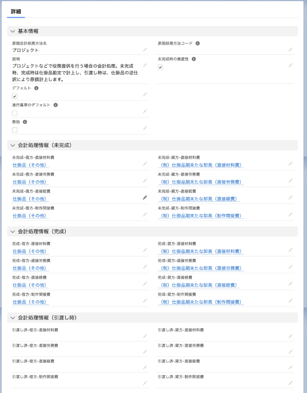The image size is (307, 393).
Task: Click edit pencil for 原価会計処理方法名 field
Action: (145, 50)
